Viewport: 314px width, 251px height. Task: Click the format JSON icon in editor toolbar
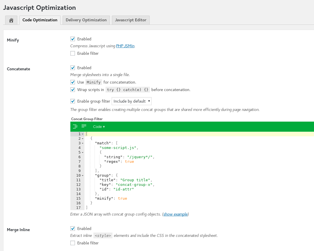tap(75, 126)
